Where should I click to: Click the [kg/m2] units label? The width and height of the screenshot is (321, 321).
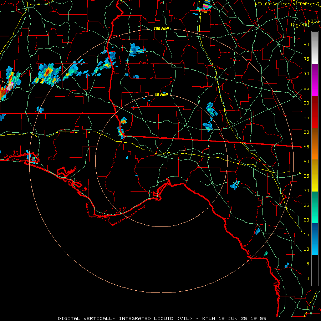[x=300, y=25]
